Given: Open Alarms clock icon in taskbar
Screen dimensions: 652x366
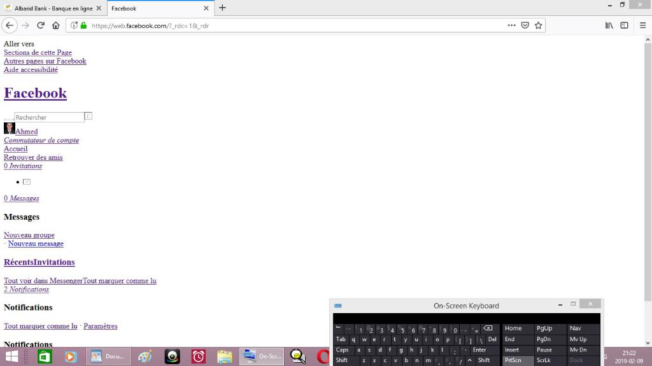Looking at the screenshot, I should tap(199, 357).
